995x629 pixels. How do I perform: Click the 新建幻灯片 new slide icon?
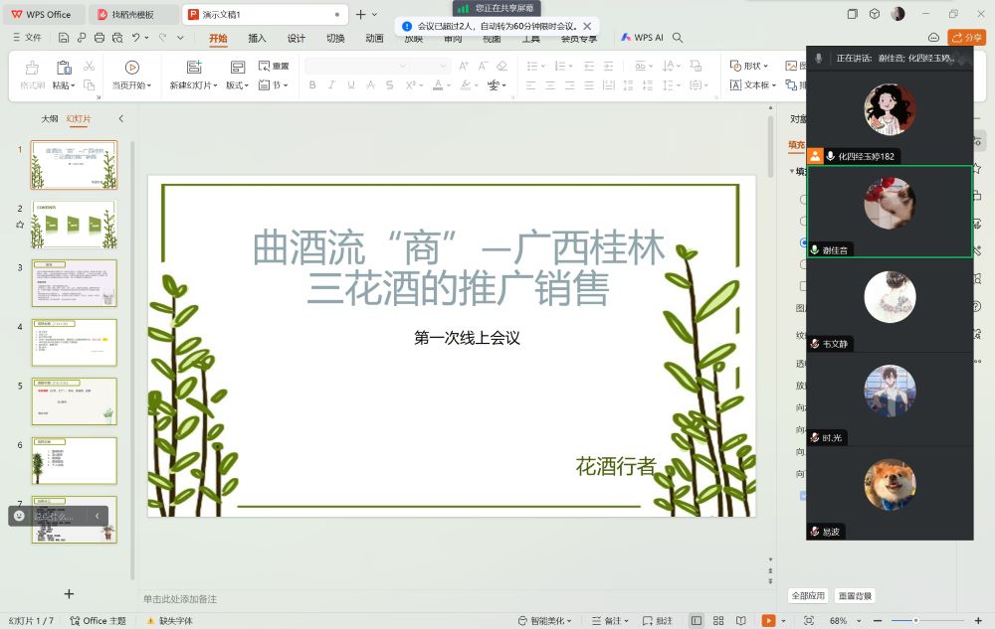(193, 68)
